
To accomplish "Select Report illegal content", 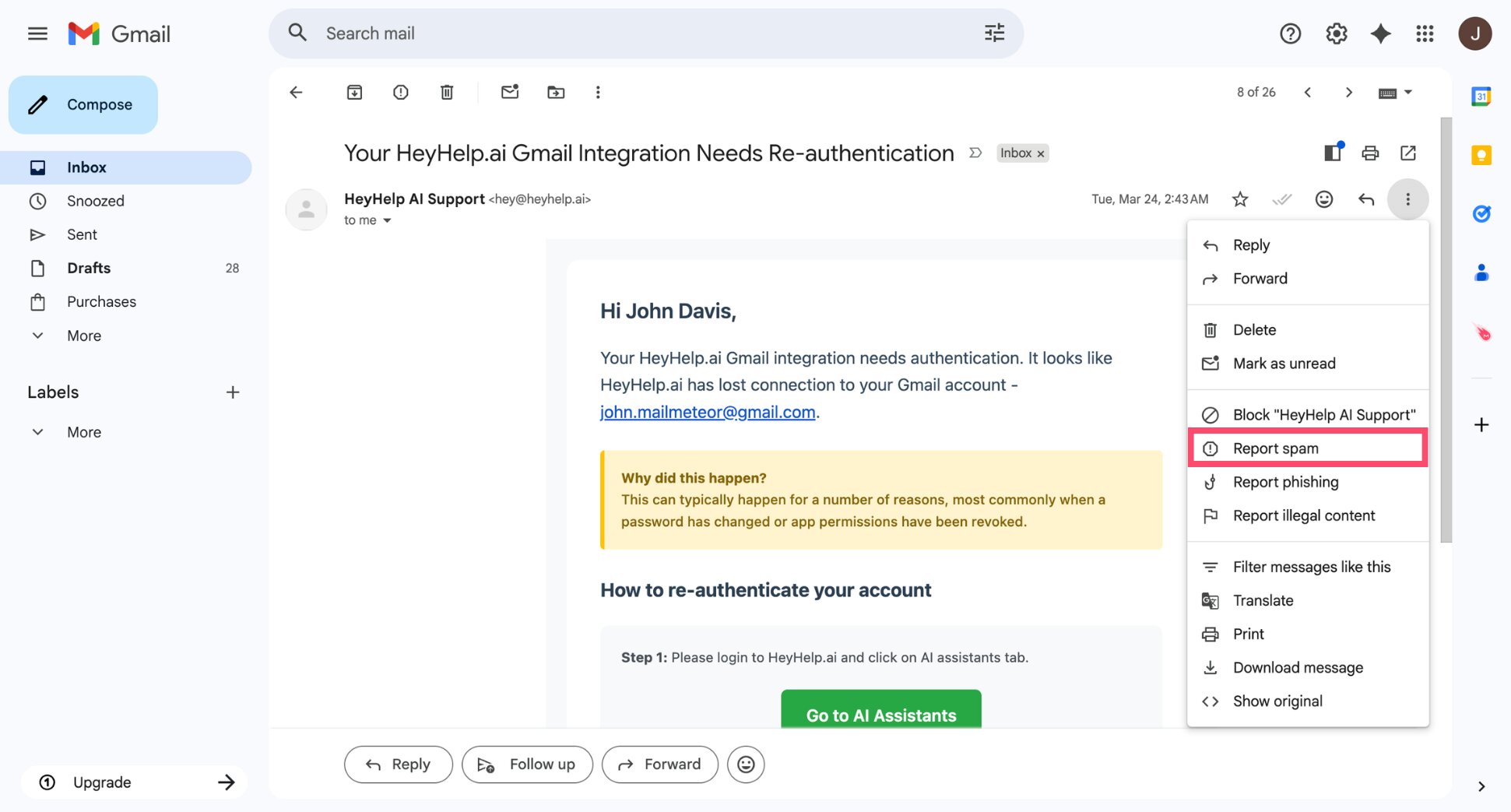I will (1308, 515).
